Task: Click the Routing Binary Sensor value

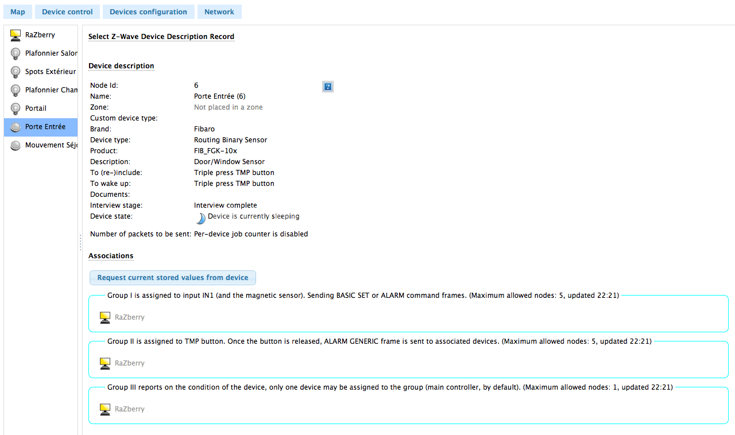Action: pos(231,140)
